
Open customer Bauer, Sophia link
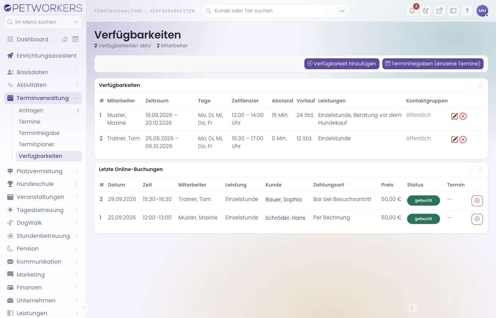click(283, 199)
